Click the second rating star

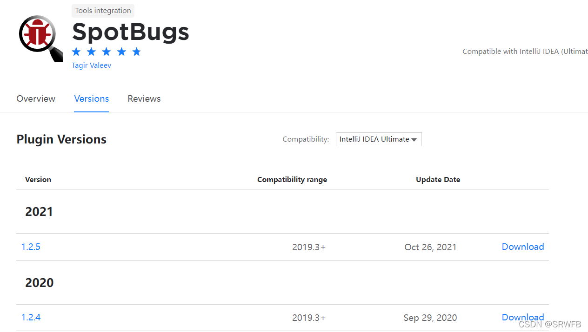click(x=91, y=52)
